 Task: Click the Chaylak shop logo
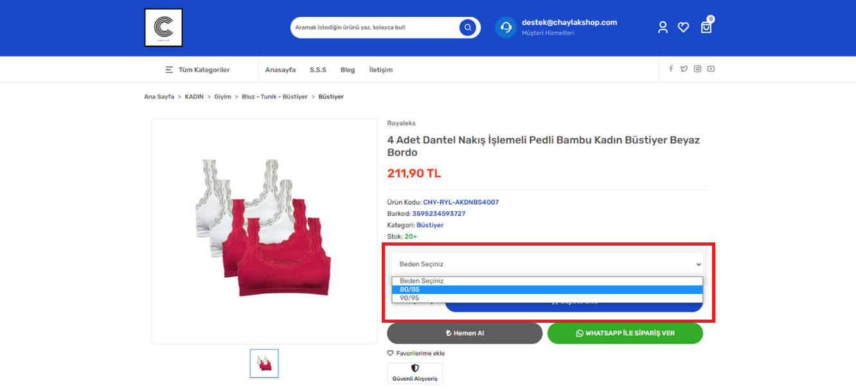[163, 28]
